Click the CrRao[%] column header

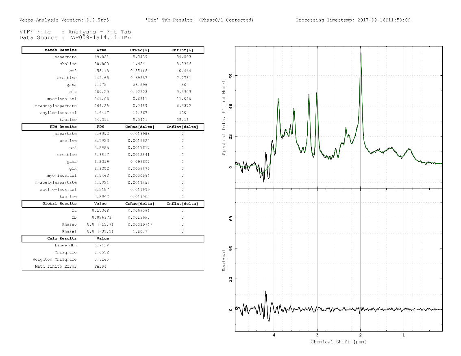click(x=142, y=51)
